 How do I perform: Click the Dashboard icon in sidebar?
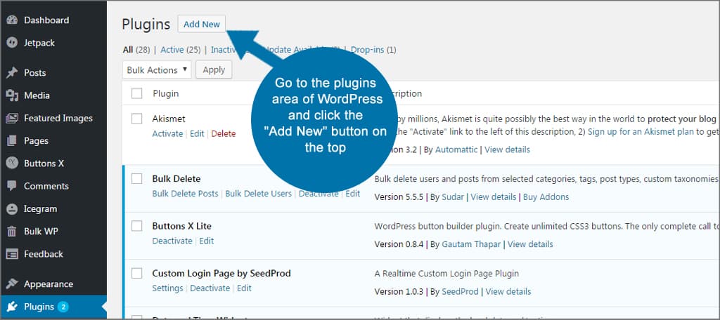click(x=11, y=20)
